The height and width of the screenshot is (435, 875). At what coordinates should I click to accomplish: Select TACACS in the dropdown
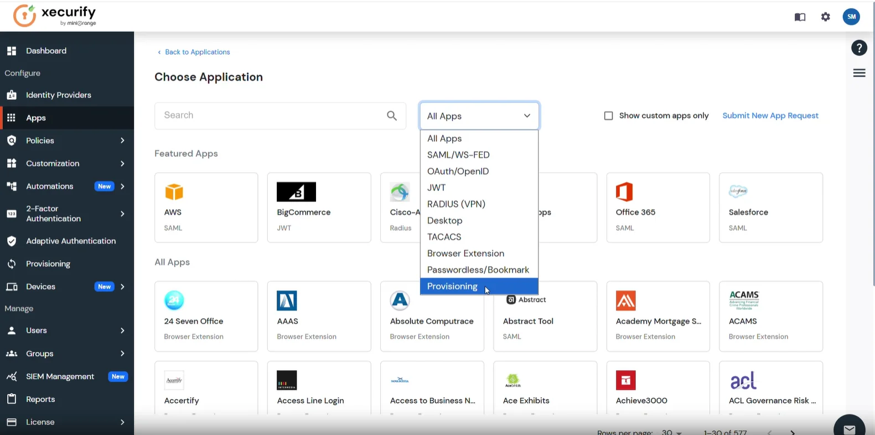click(x=479, y=237)
